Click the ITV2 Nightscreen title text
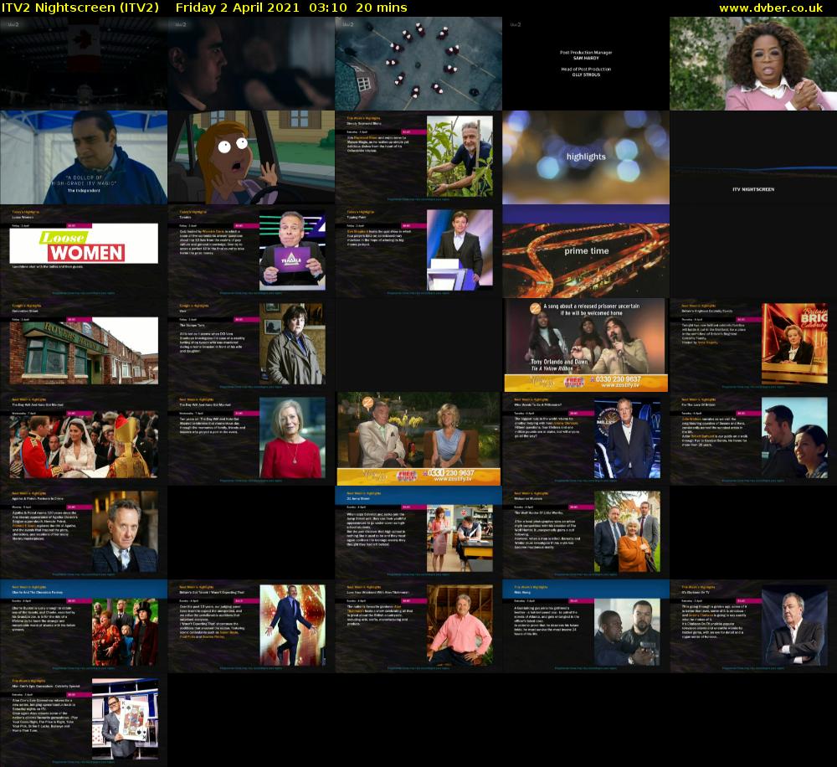 point(80,8)
